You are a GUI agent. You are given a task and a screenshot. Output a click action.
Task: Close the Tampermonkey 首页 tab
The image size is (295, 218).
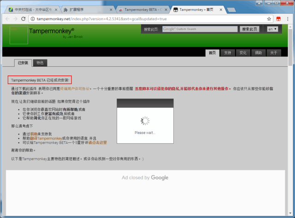tap(221, 10)
